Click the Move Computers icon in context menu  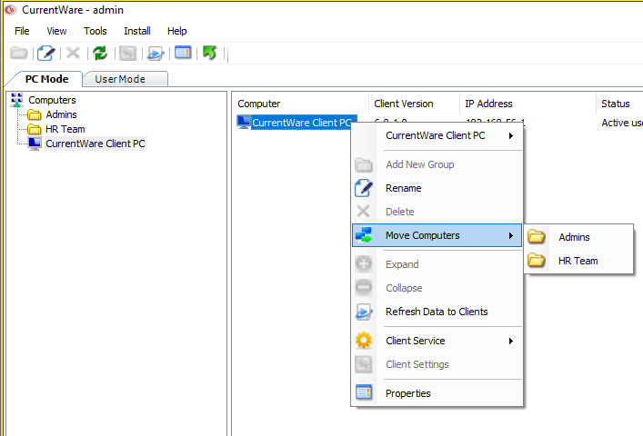(x=364, y=235)
